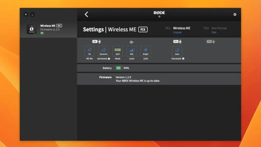Select the TX1 transmitter section icon
The width and height of the screenshot is (261, 147).
(x=177, y=41)
